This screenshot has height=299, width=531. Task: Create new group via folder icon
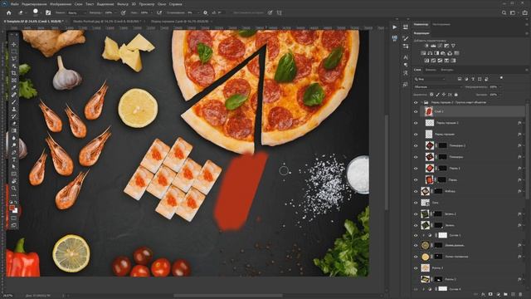[x=505, y=294]
